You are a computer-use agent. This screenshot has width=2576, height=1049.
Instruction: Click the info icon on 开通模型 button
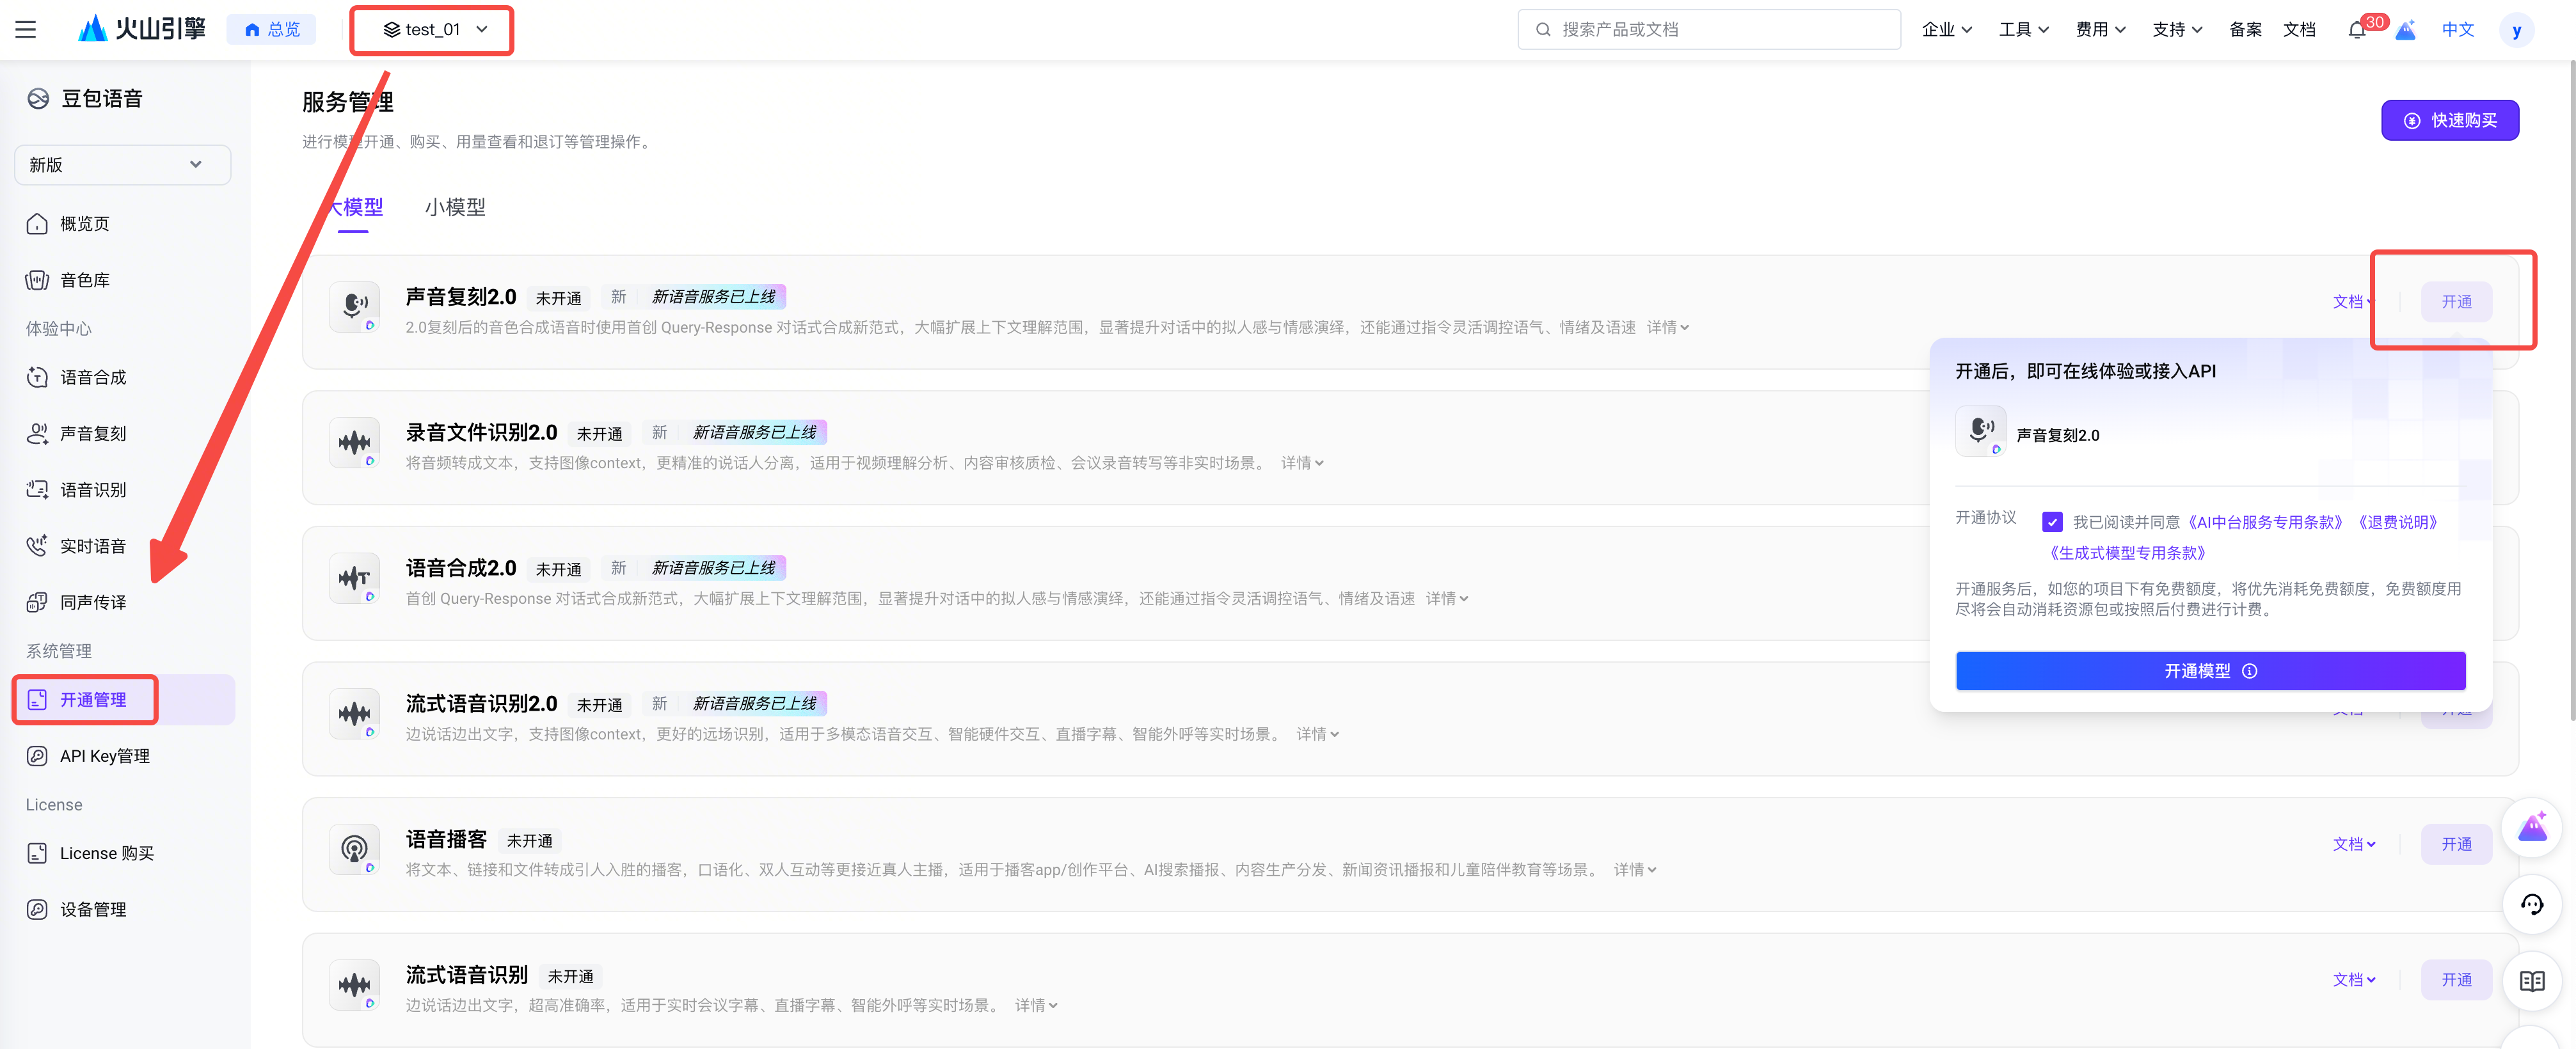click(x=2249, y=671)
